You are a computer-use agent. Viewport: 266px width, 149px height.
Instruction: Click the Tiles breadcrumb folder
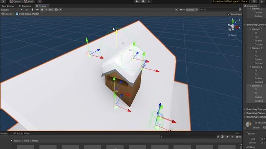[x=26, y=141]
